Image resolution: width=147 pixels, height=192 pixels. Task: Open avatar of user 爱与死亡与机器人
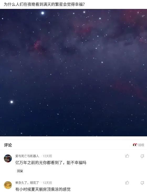[8, 158]
